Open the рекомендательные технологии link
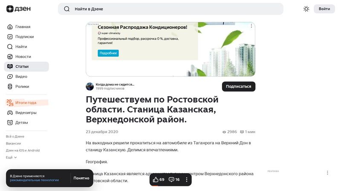This screenshot has height=191, width=341. [34, 180]
